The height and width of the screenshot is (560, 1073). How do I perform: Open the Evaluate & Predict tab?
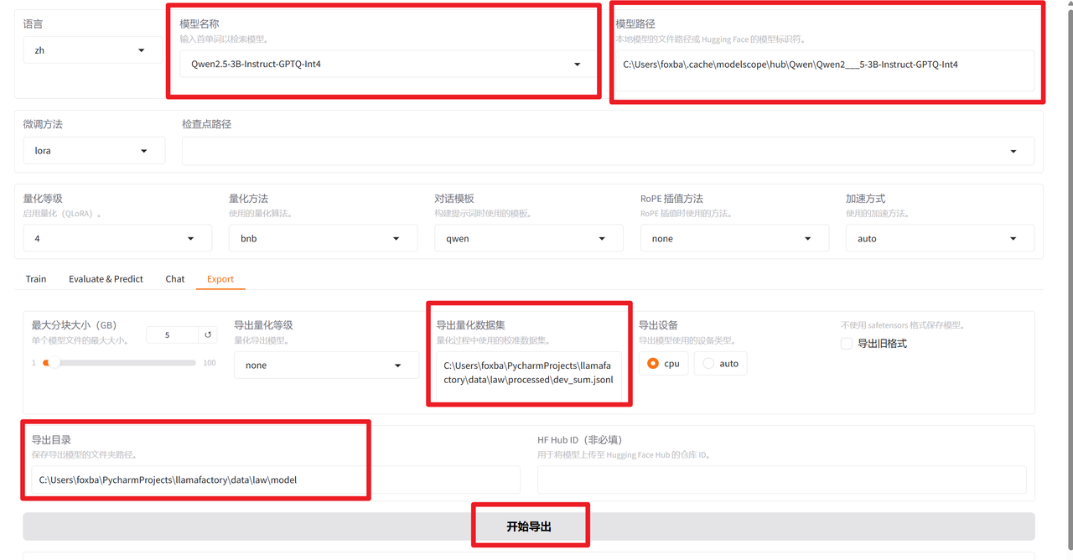pos(106,278)
